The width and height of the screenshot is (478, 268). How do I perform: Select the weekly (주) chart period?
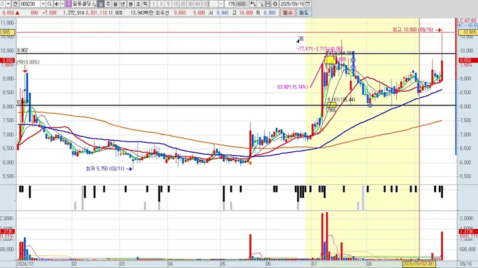point(108,4)
